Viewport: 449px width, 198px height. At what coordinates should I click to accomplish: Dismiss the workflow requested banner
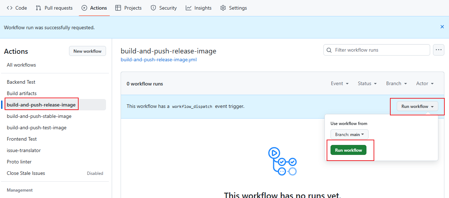[442, 27]
